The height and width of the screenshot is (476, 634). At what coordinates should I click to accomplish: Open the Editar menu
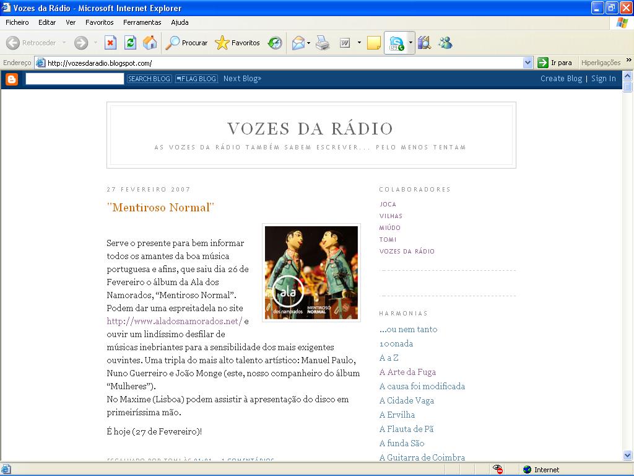[47, 22]
